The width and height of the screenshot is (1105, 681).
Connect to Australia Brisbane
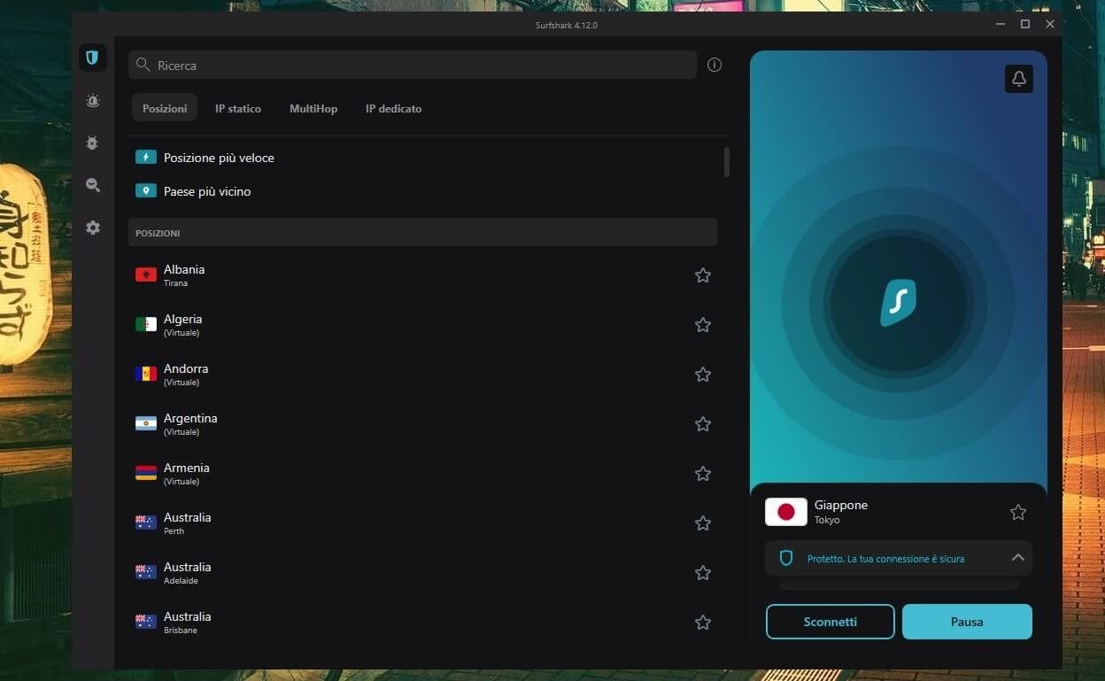pos(422,623)
